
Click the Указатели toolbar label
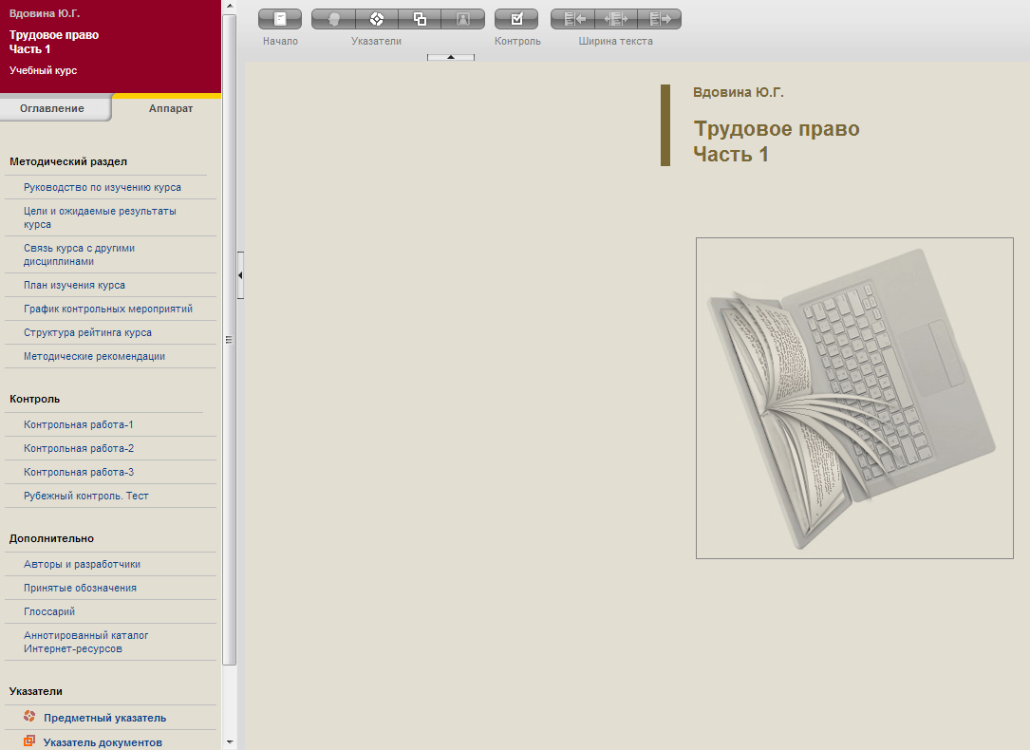[x=376, y=42]
